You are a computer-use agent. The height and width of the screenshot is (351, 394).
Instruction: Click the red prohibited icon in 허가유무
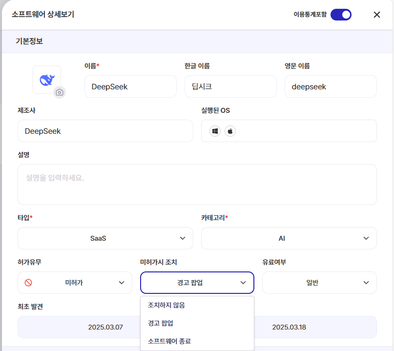28,283
